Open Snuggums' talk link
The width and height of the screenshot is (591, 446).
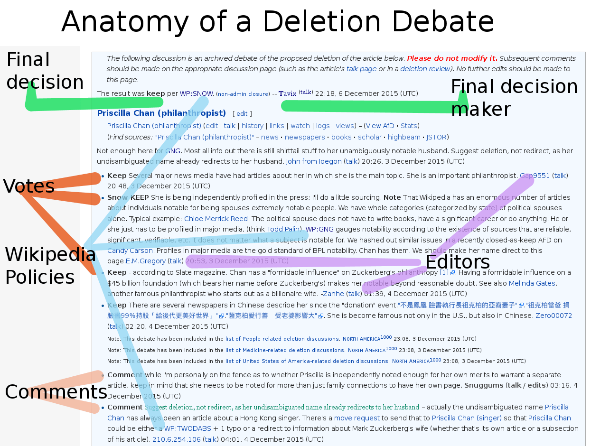pos(514,385)
